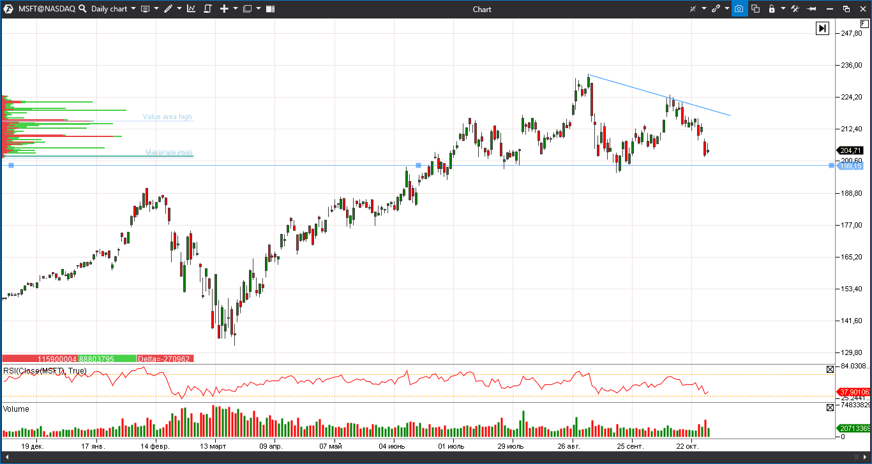The width and height of the screenshot is (872, 464).
Task: Select the pencil drawing tool
Action: pos(169,9)
